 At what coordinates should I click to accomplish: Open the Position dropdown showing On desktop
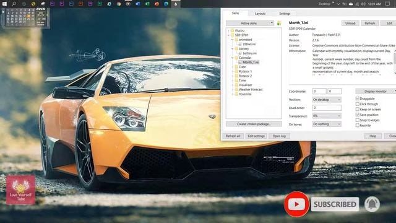pyautogui.click(x=327, y=100)
